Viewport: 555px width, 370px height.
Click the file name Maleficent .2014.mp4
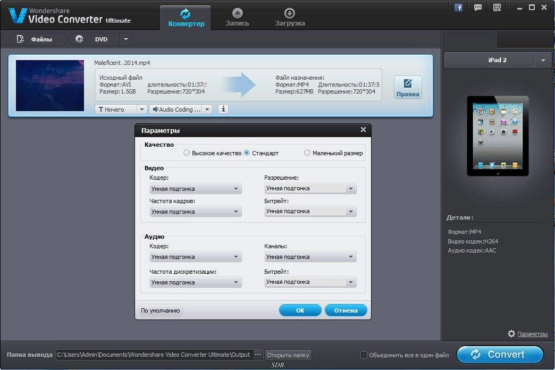(x=122, y=63)
